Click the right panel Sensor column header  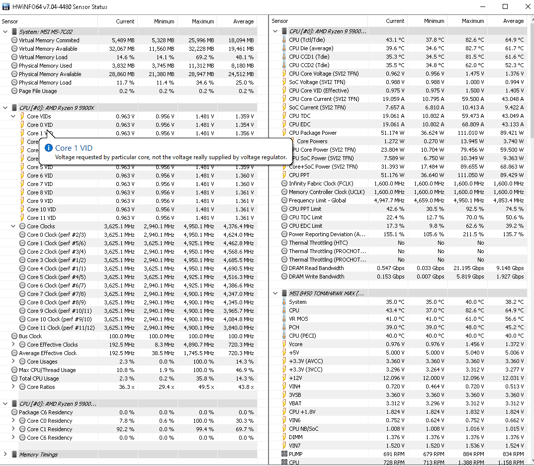tap(319, 21)
